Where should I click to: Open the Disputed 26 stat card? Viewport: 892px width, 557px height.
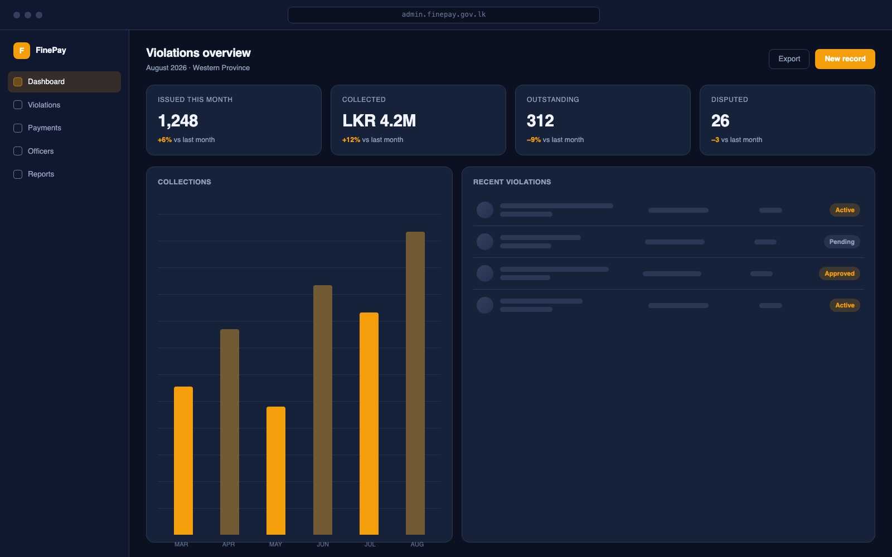pyautogui.click(x=787, y=120)
